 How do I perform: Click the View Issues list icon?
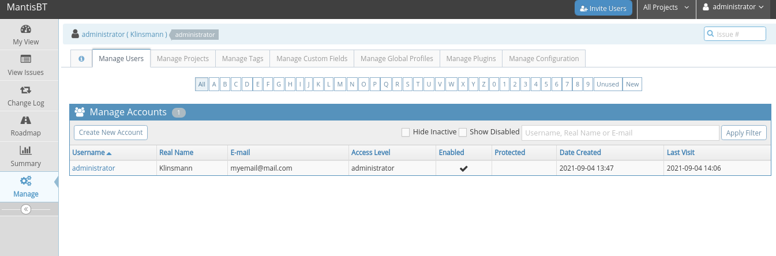point(25,59)
